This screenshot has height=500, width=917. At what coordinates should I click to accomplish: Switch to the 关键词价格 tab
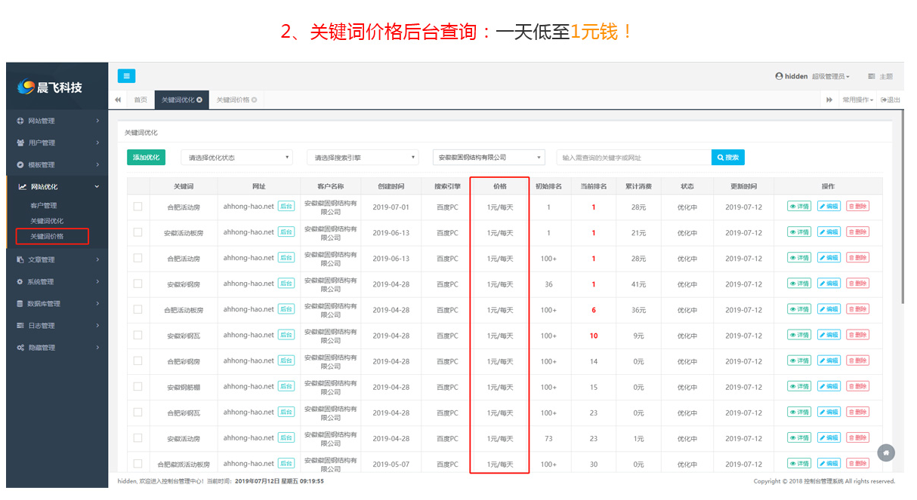tap(236, 100)
